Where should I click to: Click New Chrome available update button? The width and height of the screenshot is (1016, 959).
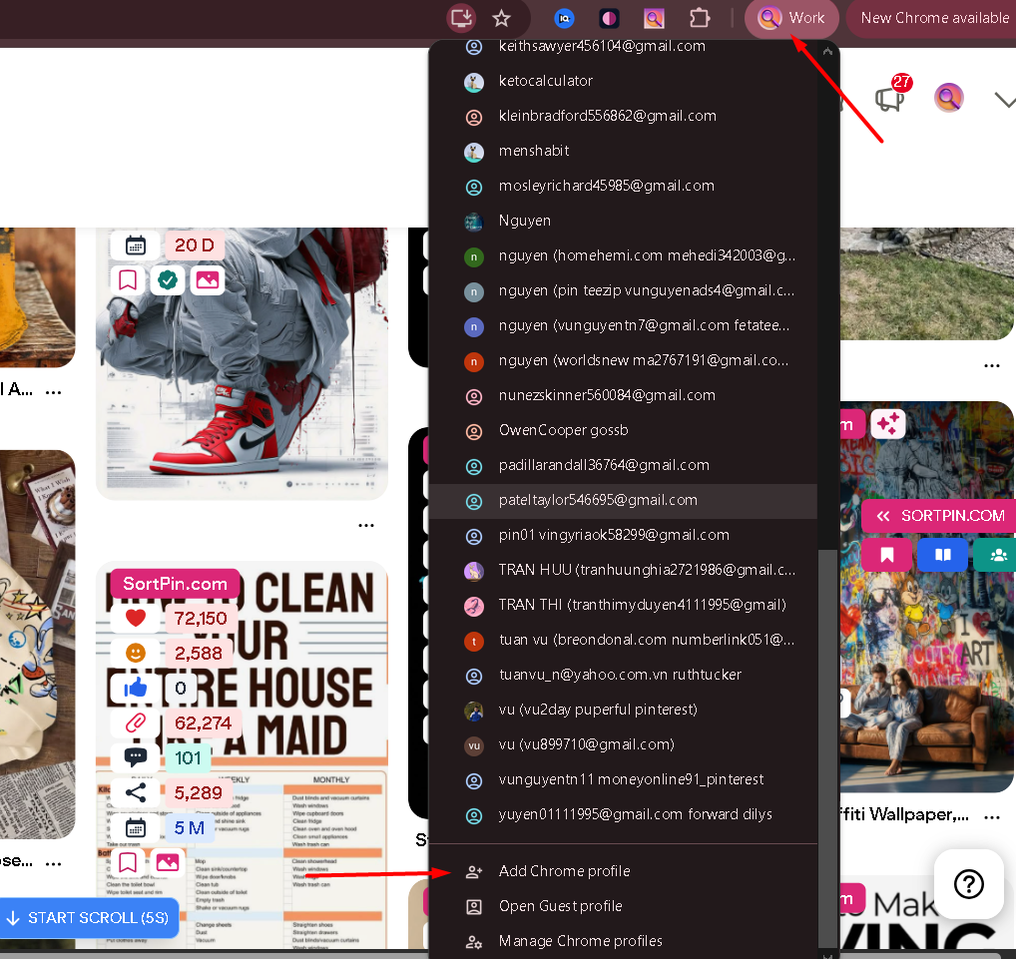(933, 18)
